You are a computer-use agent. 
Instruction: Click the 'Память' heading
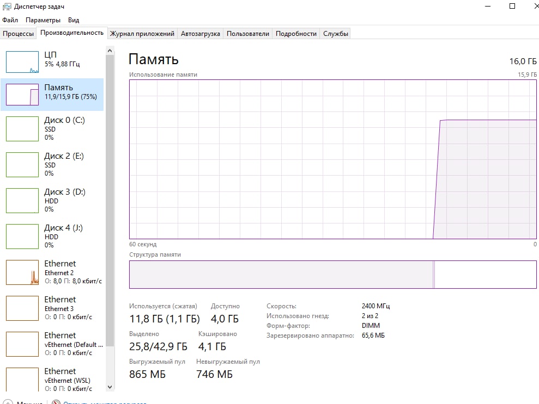coord(154,59)
